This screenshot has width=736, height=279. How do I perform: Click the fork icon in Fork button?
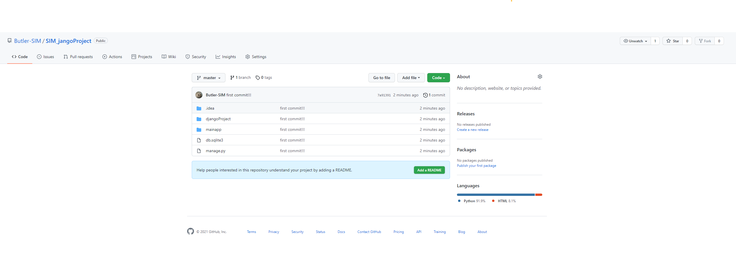point(701,41)
